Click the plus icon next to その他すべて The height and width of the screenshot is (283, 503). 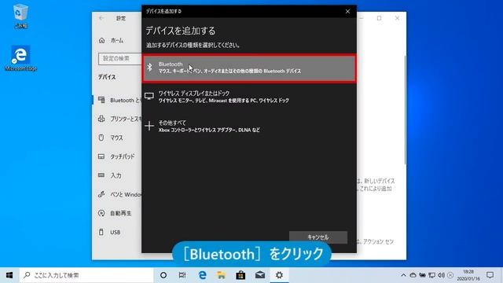[x=149, y=126]
